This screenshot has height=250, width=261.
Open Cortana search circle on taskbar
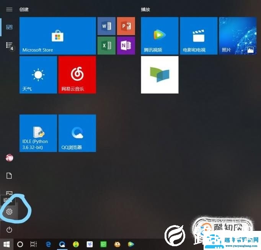[20, 244]
